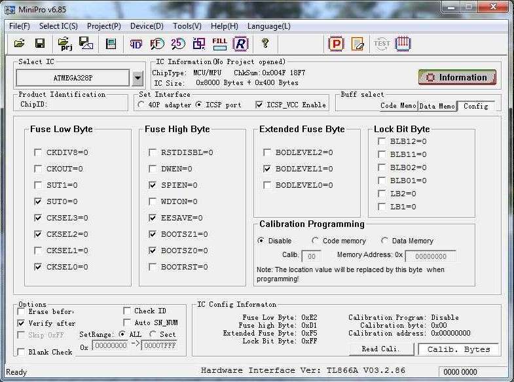
Task: Click the open project 'prj' icon
Action: click(65, 44)
